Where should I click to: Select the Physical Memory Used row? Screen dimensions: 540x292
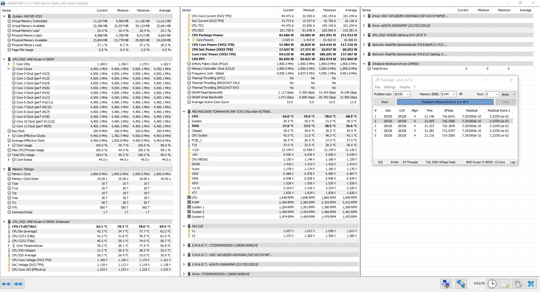(x=87, y=35)
